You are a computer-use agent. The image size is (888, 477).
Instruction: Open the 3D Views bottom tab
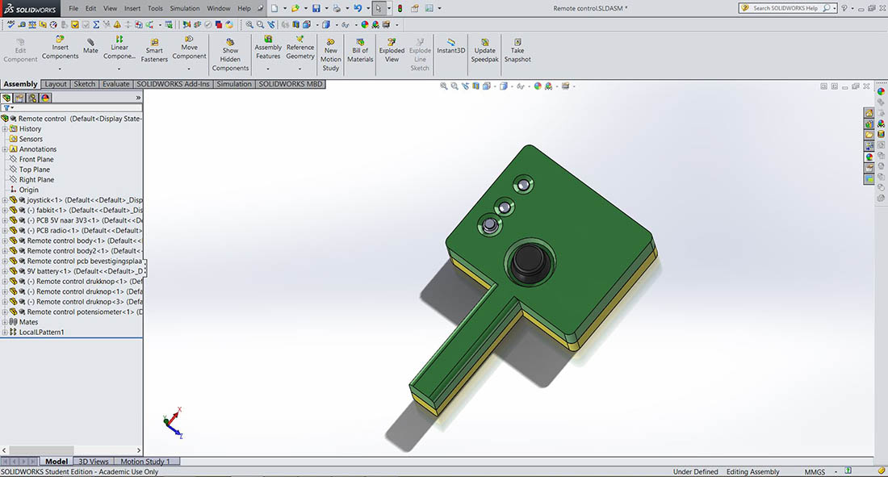pos(94,461)
